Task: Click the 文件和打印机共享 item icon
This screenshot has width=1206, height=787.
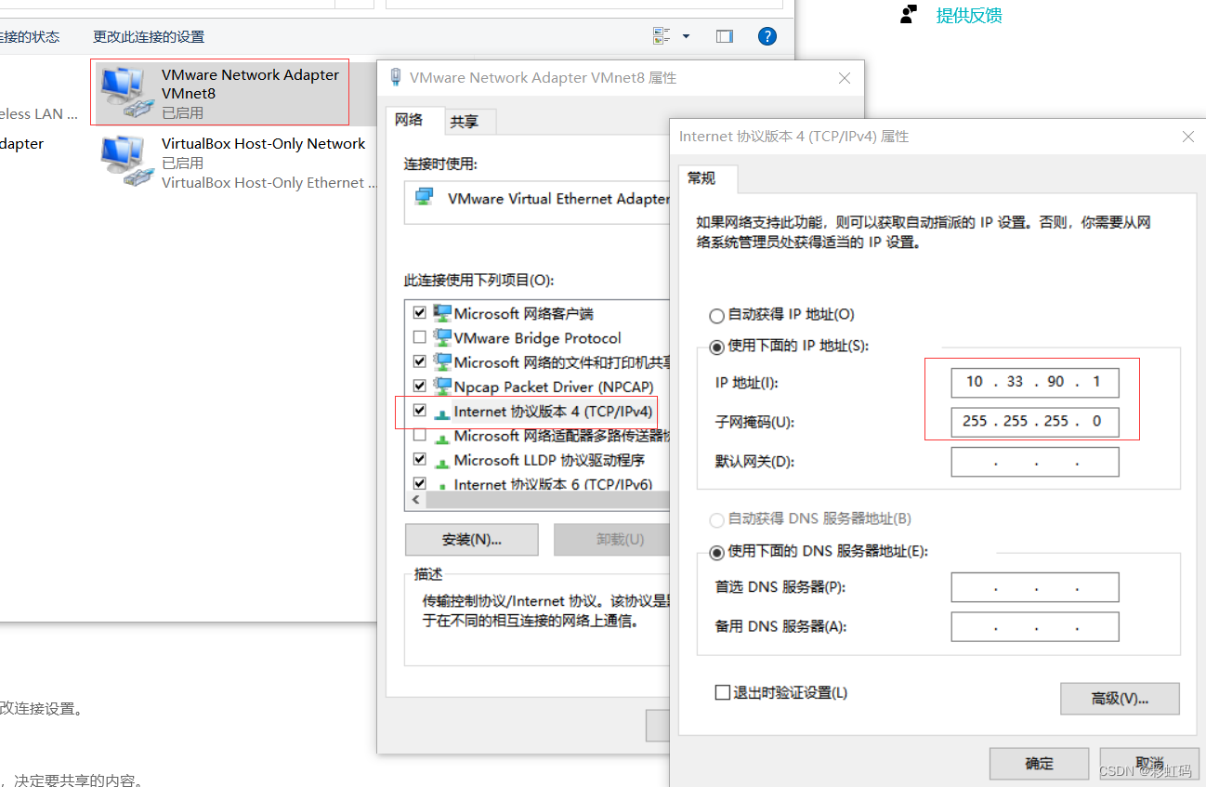Action: pos(442,361)
